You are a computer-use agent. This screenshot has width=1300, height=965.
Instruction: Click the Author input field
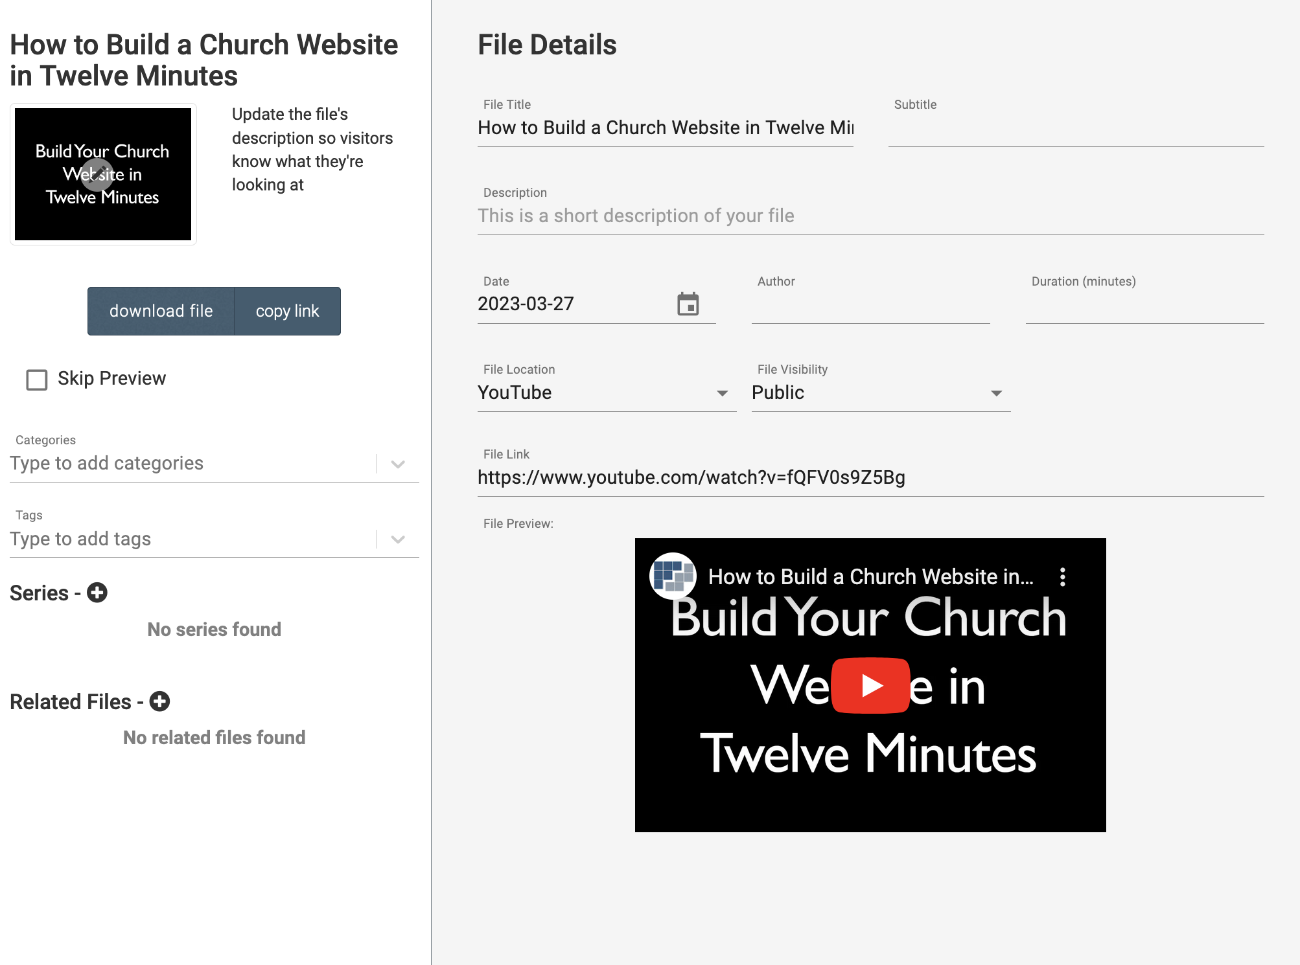(x=870, y=305)
